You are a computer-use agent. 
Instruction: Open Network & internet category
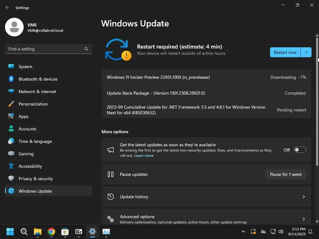(48, 91)
